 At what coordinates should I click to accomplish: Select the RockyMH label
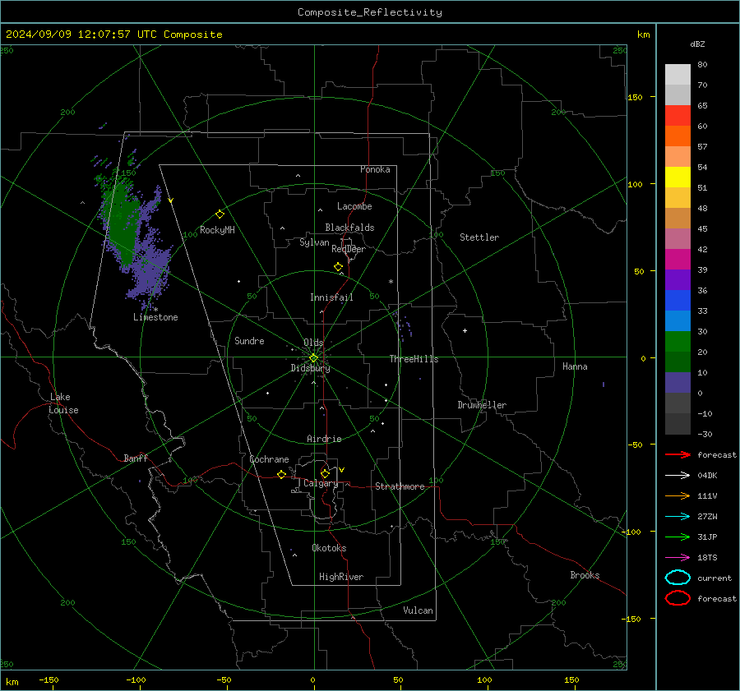tap(217, 230)
